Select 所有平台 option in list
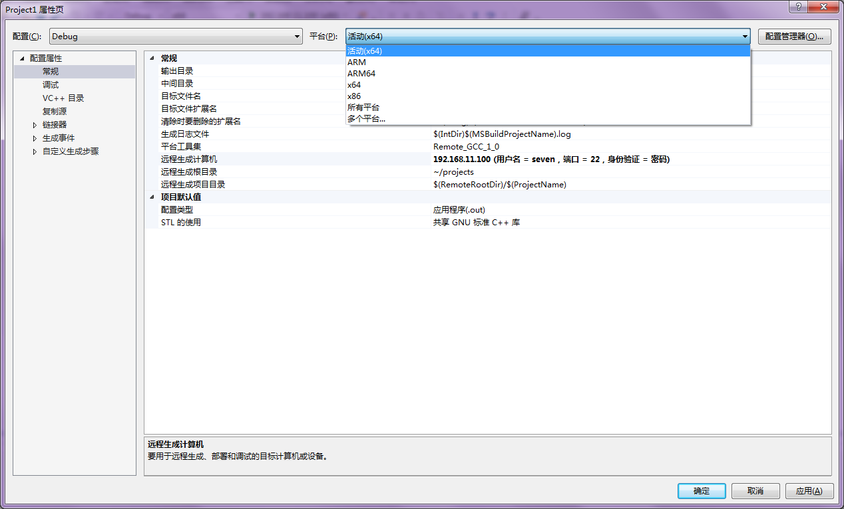The image size is (844, 509). [363, 108]
